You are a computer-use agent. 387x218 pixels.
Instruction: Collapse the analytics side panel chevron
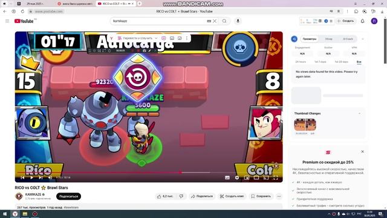click(x=363, y=39)
